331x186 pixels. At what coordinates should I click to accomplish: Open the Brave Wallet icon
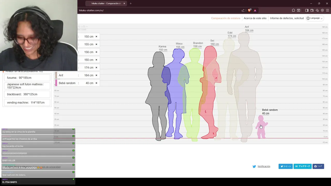[312, 10]
